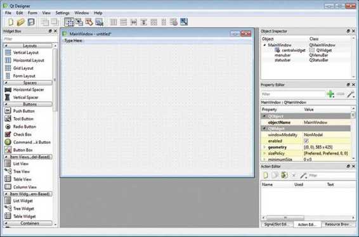Collapse the Buttons category in Widget Box

[x=6, y=105]
